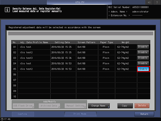Viewport: 161px width, 121px height.
Task: Delete the selected adjustment data
Action: (142, 106)
